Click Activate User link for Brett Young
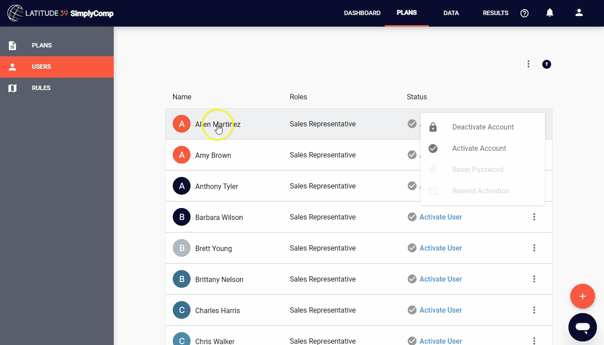 [x=441, y=248]
